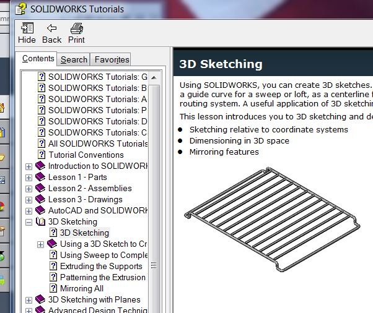Click Sketching relative to coordinate systems bullet
Viewport: 373px width, 313px height.
click(269, 130)
